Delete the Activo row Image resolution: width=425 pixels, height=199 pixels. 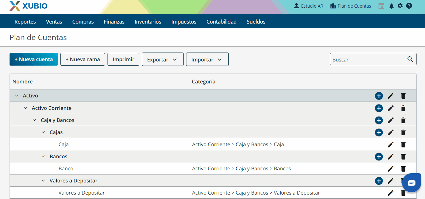(x=403, y=96)
